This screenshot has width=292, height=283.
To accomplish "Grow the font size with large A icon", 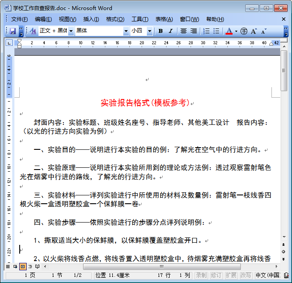I will pyautogui.click(x=254, y=31).
